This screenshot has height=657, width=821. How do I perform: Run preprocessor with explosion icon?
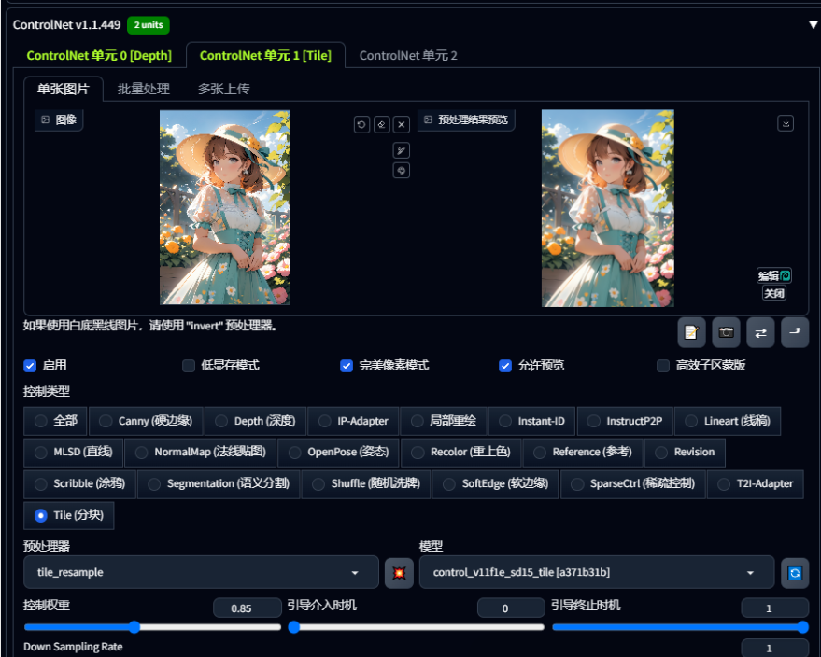(399, 573)
